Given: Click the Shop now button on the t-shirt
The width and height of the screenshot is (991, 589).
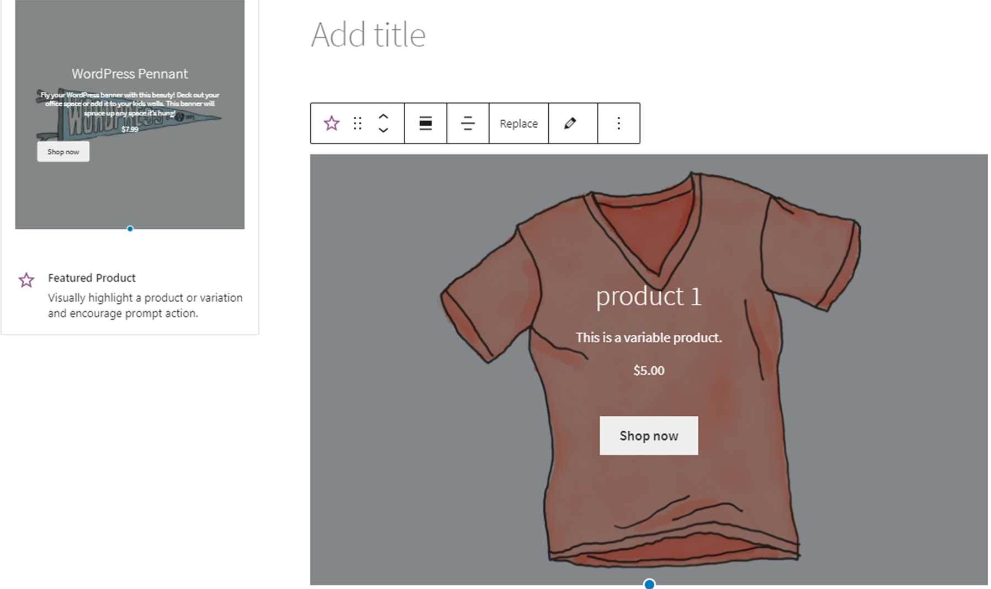Looking at the screenshot, I should pyautogui.click(x=649, y=436).
